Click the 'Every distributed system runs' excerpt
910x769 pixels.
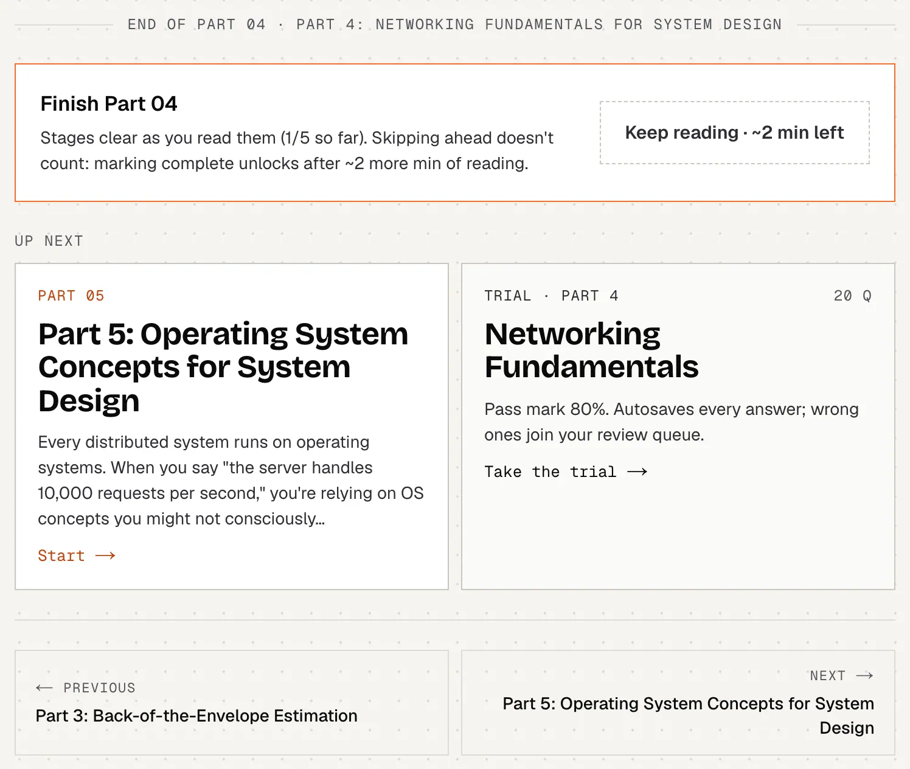tap(231, 480)
